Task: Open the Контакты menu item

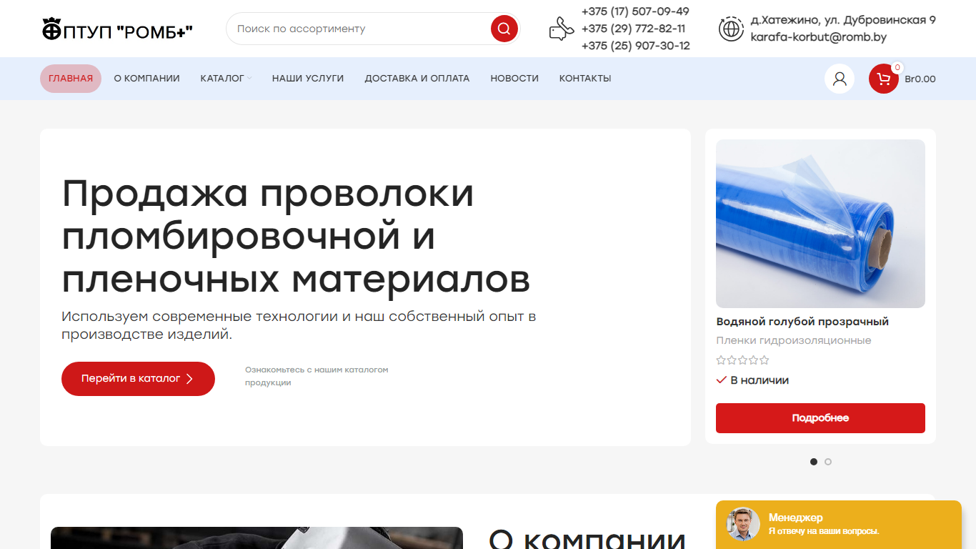Action: pyautogui.click(x=585, y=79)
